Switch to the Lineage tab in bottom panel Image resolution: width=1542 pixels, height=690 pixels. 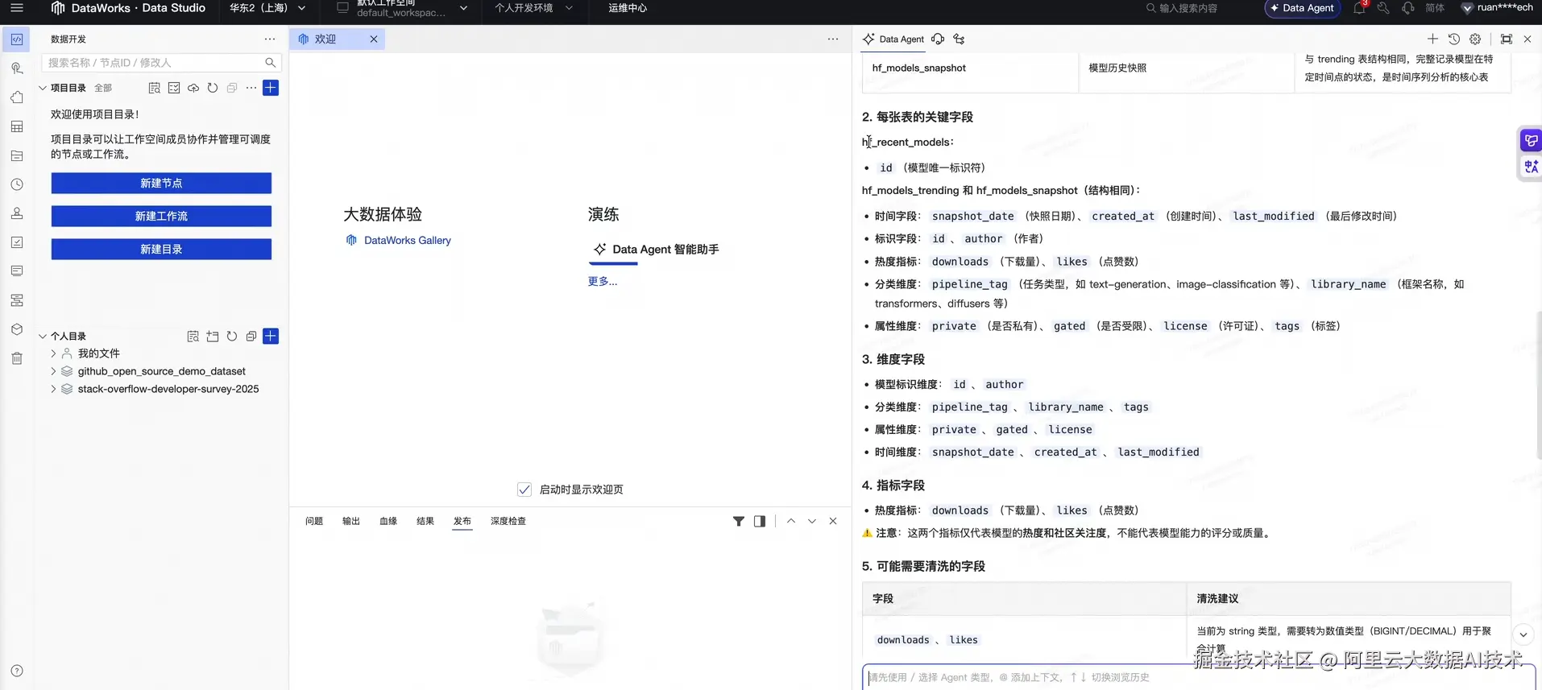(x=388, y=522)
